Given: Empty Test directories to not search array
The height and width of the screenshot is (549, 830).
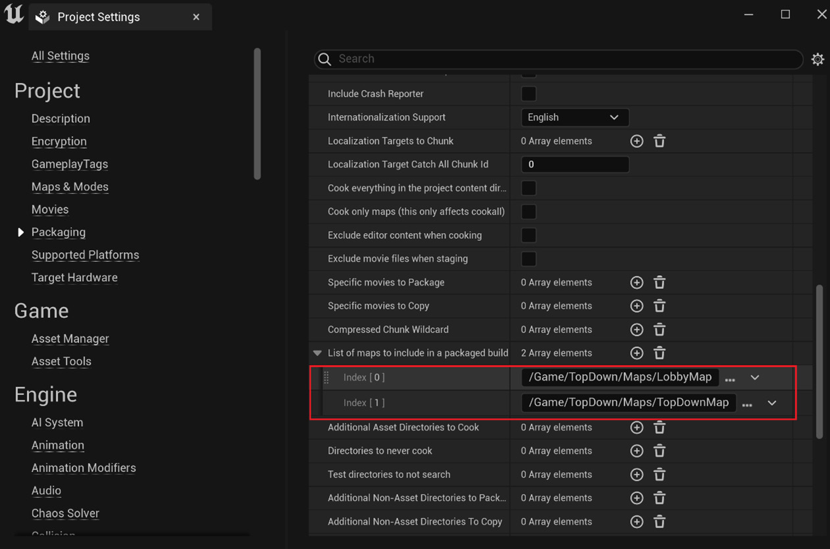Looking at the screenshot, I should point(660,475).
